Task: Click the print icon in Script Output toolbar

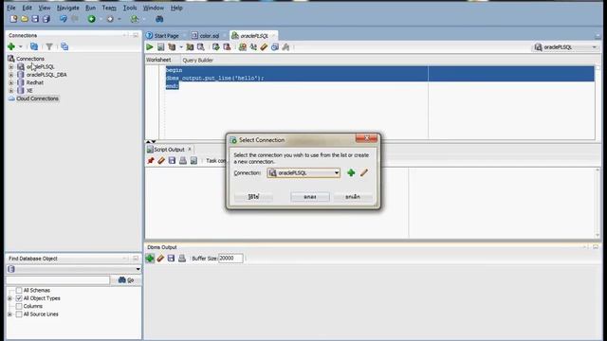Action: tap(183, 160)
